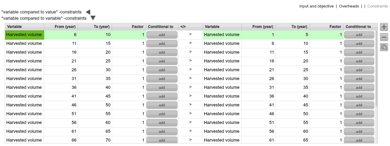Click right-side add button in row To 65
Image resolution: width=390 pixels, height=146 pixels.
359,140
